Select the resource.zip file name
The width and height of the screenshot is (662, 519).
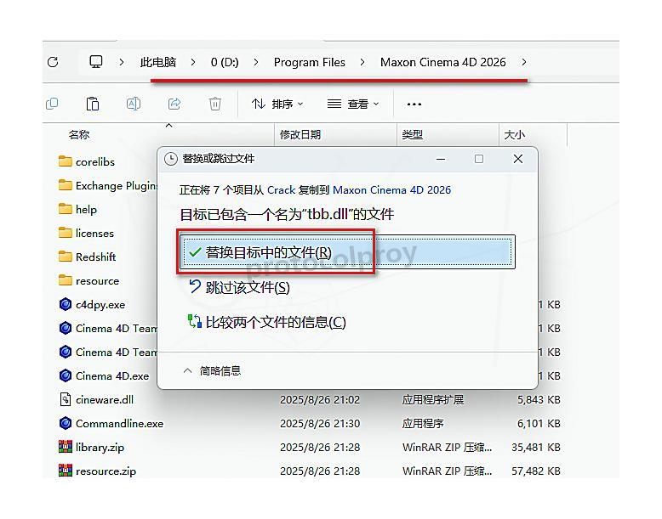[106, 471]
